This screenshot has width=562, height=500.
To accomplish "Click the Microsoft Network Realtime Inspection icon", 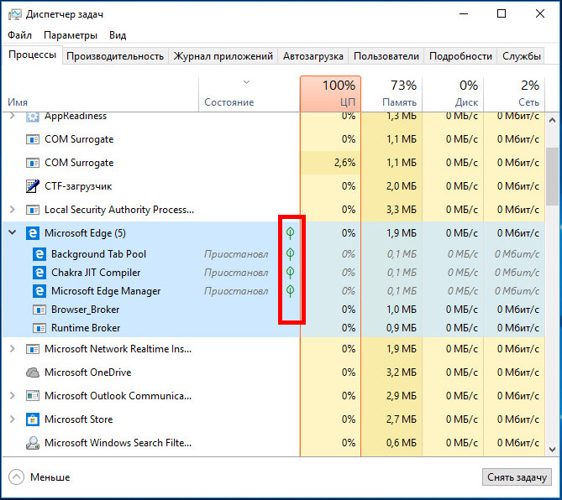I will [x=33, y=349].
